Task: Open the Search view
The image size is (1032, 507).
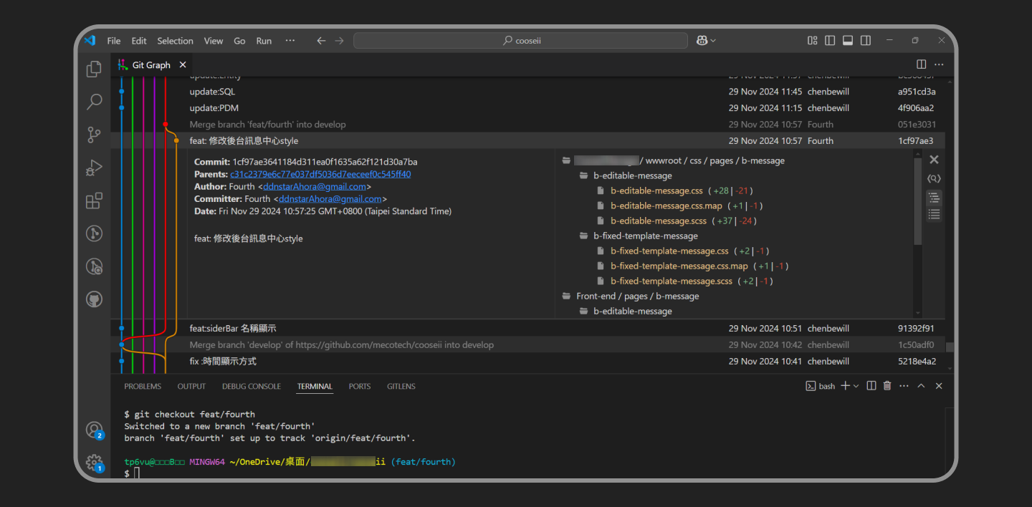Action: coord(94,102)
